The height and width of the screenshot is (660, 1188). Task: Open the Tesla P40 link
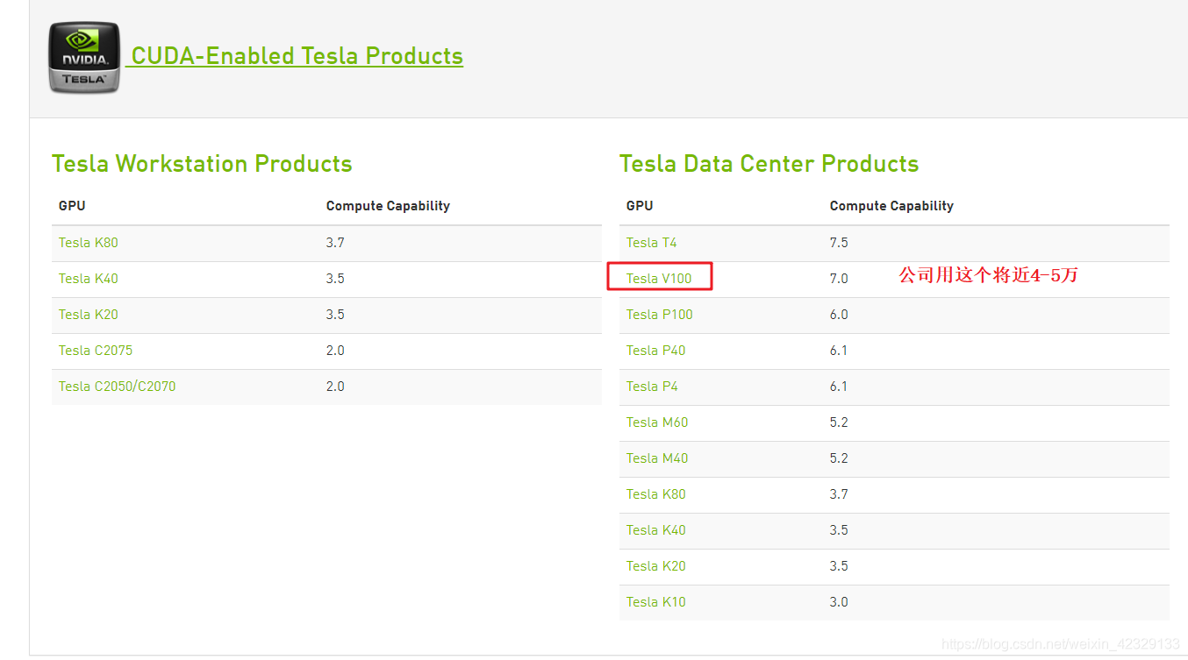click(x=656, y=351)
